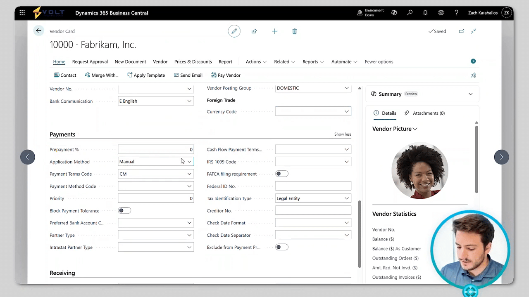Toggle Exclude from Payment Pr... switch

pos(282,247)
